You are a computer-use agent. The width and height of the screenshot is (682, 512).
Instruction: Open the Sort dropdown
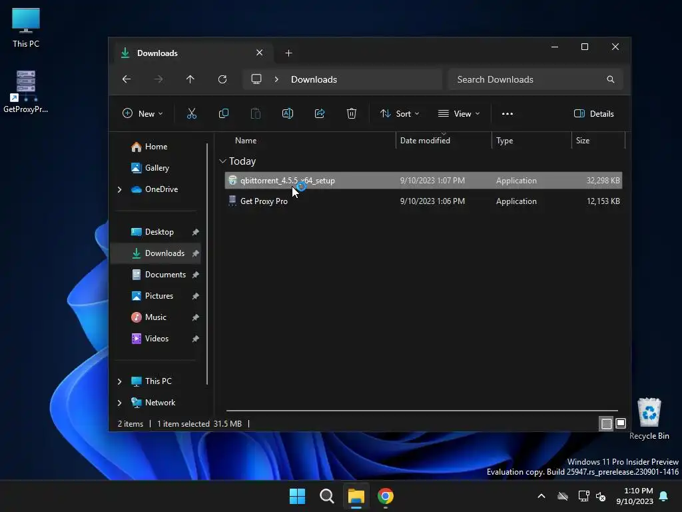click(x=400, y=113)
